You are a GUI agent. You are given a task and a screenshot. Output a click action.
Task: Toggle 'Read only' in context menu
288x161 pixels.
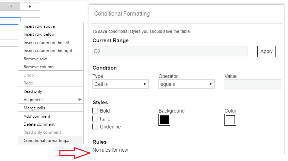coord(33,91)
